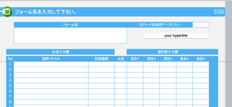Open the 'your hyperlink' link

click(176, 36)
